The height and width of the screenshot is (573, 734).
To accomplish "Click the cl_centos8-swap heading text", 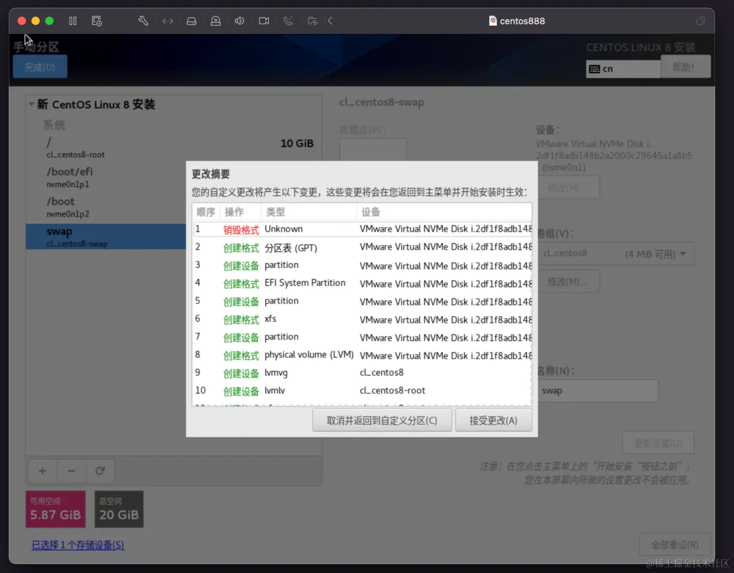I will point(382,102).
